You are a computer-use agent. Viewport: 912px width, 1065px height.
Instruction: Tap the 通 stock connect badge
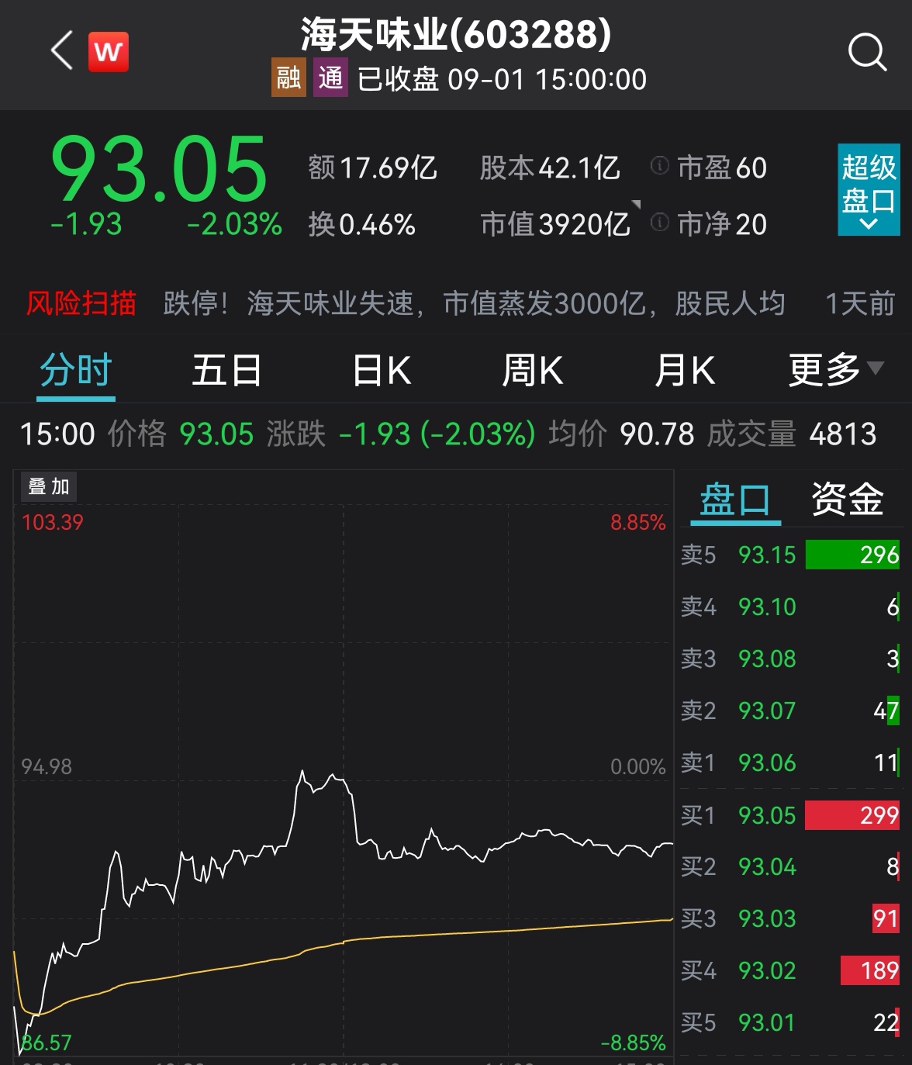[x=331, y=78]
